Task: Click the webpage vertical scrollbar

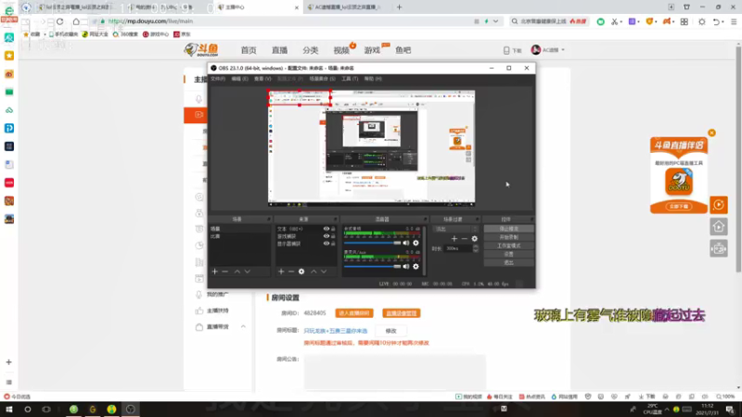Action: click(x=738, y=158)
